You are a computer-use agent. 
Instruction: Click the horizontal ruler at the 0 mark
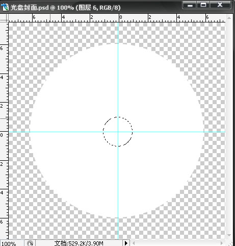[x=119, y=18]
